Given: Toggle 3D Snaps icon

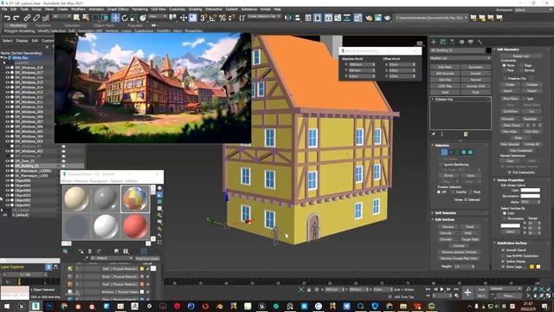Looking at the screenshot, I should [203, 17].
